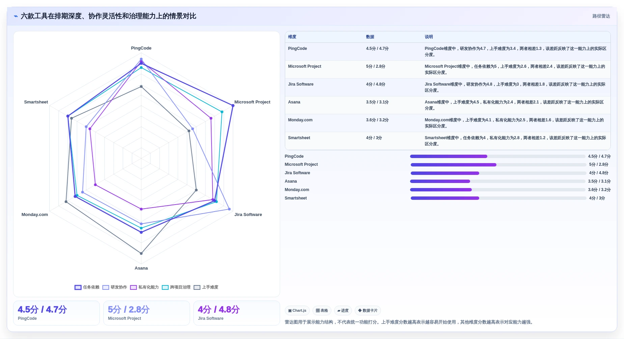The image size is (624, 339).
Task: Click the 进度 chip
Action: tap(343, 311)
